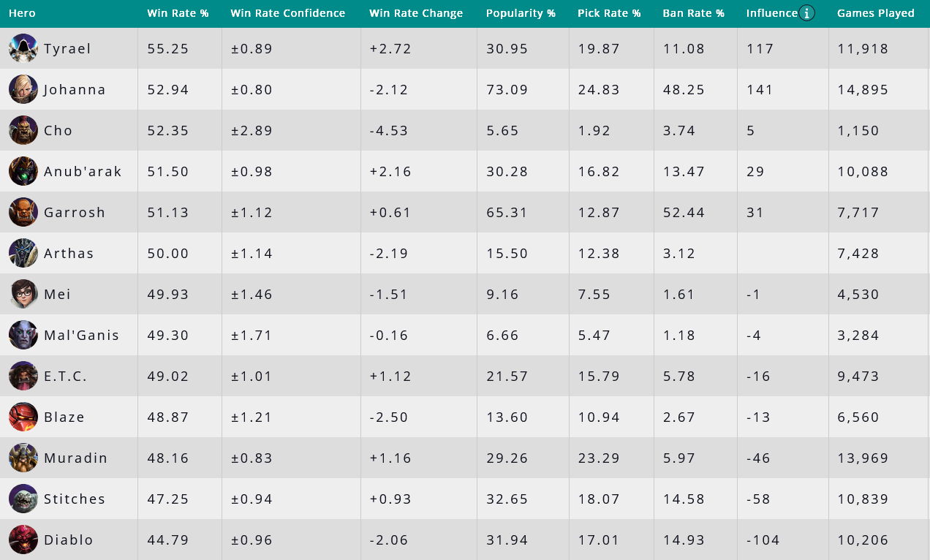Click Stitches's popularity value 32.65
This screenshot has height=560, width=930.
507,499
